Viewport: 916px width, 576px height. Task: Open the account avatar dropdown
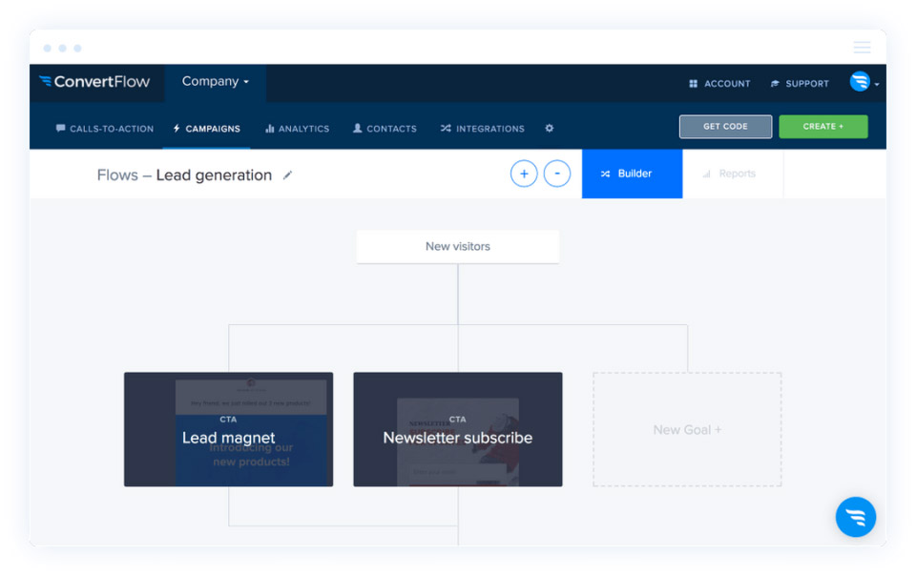(862, 83)
